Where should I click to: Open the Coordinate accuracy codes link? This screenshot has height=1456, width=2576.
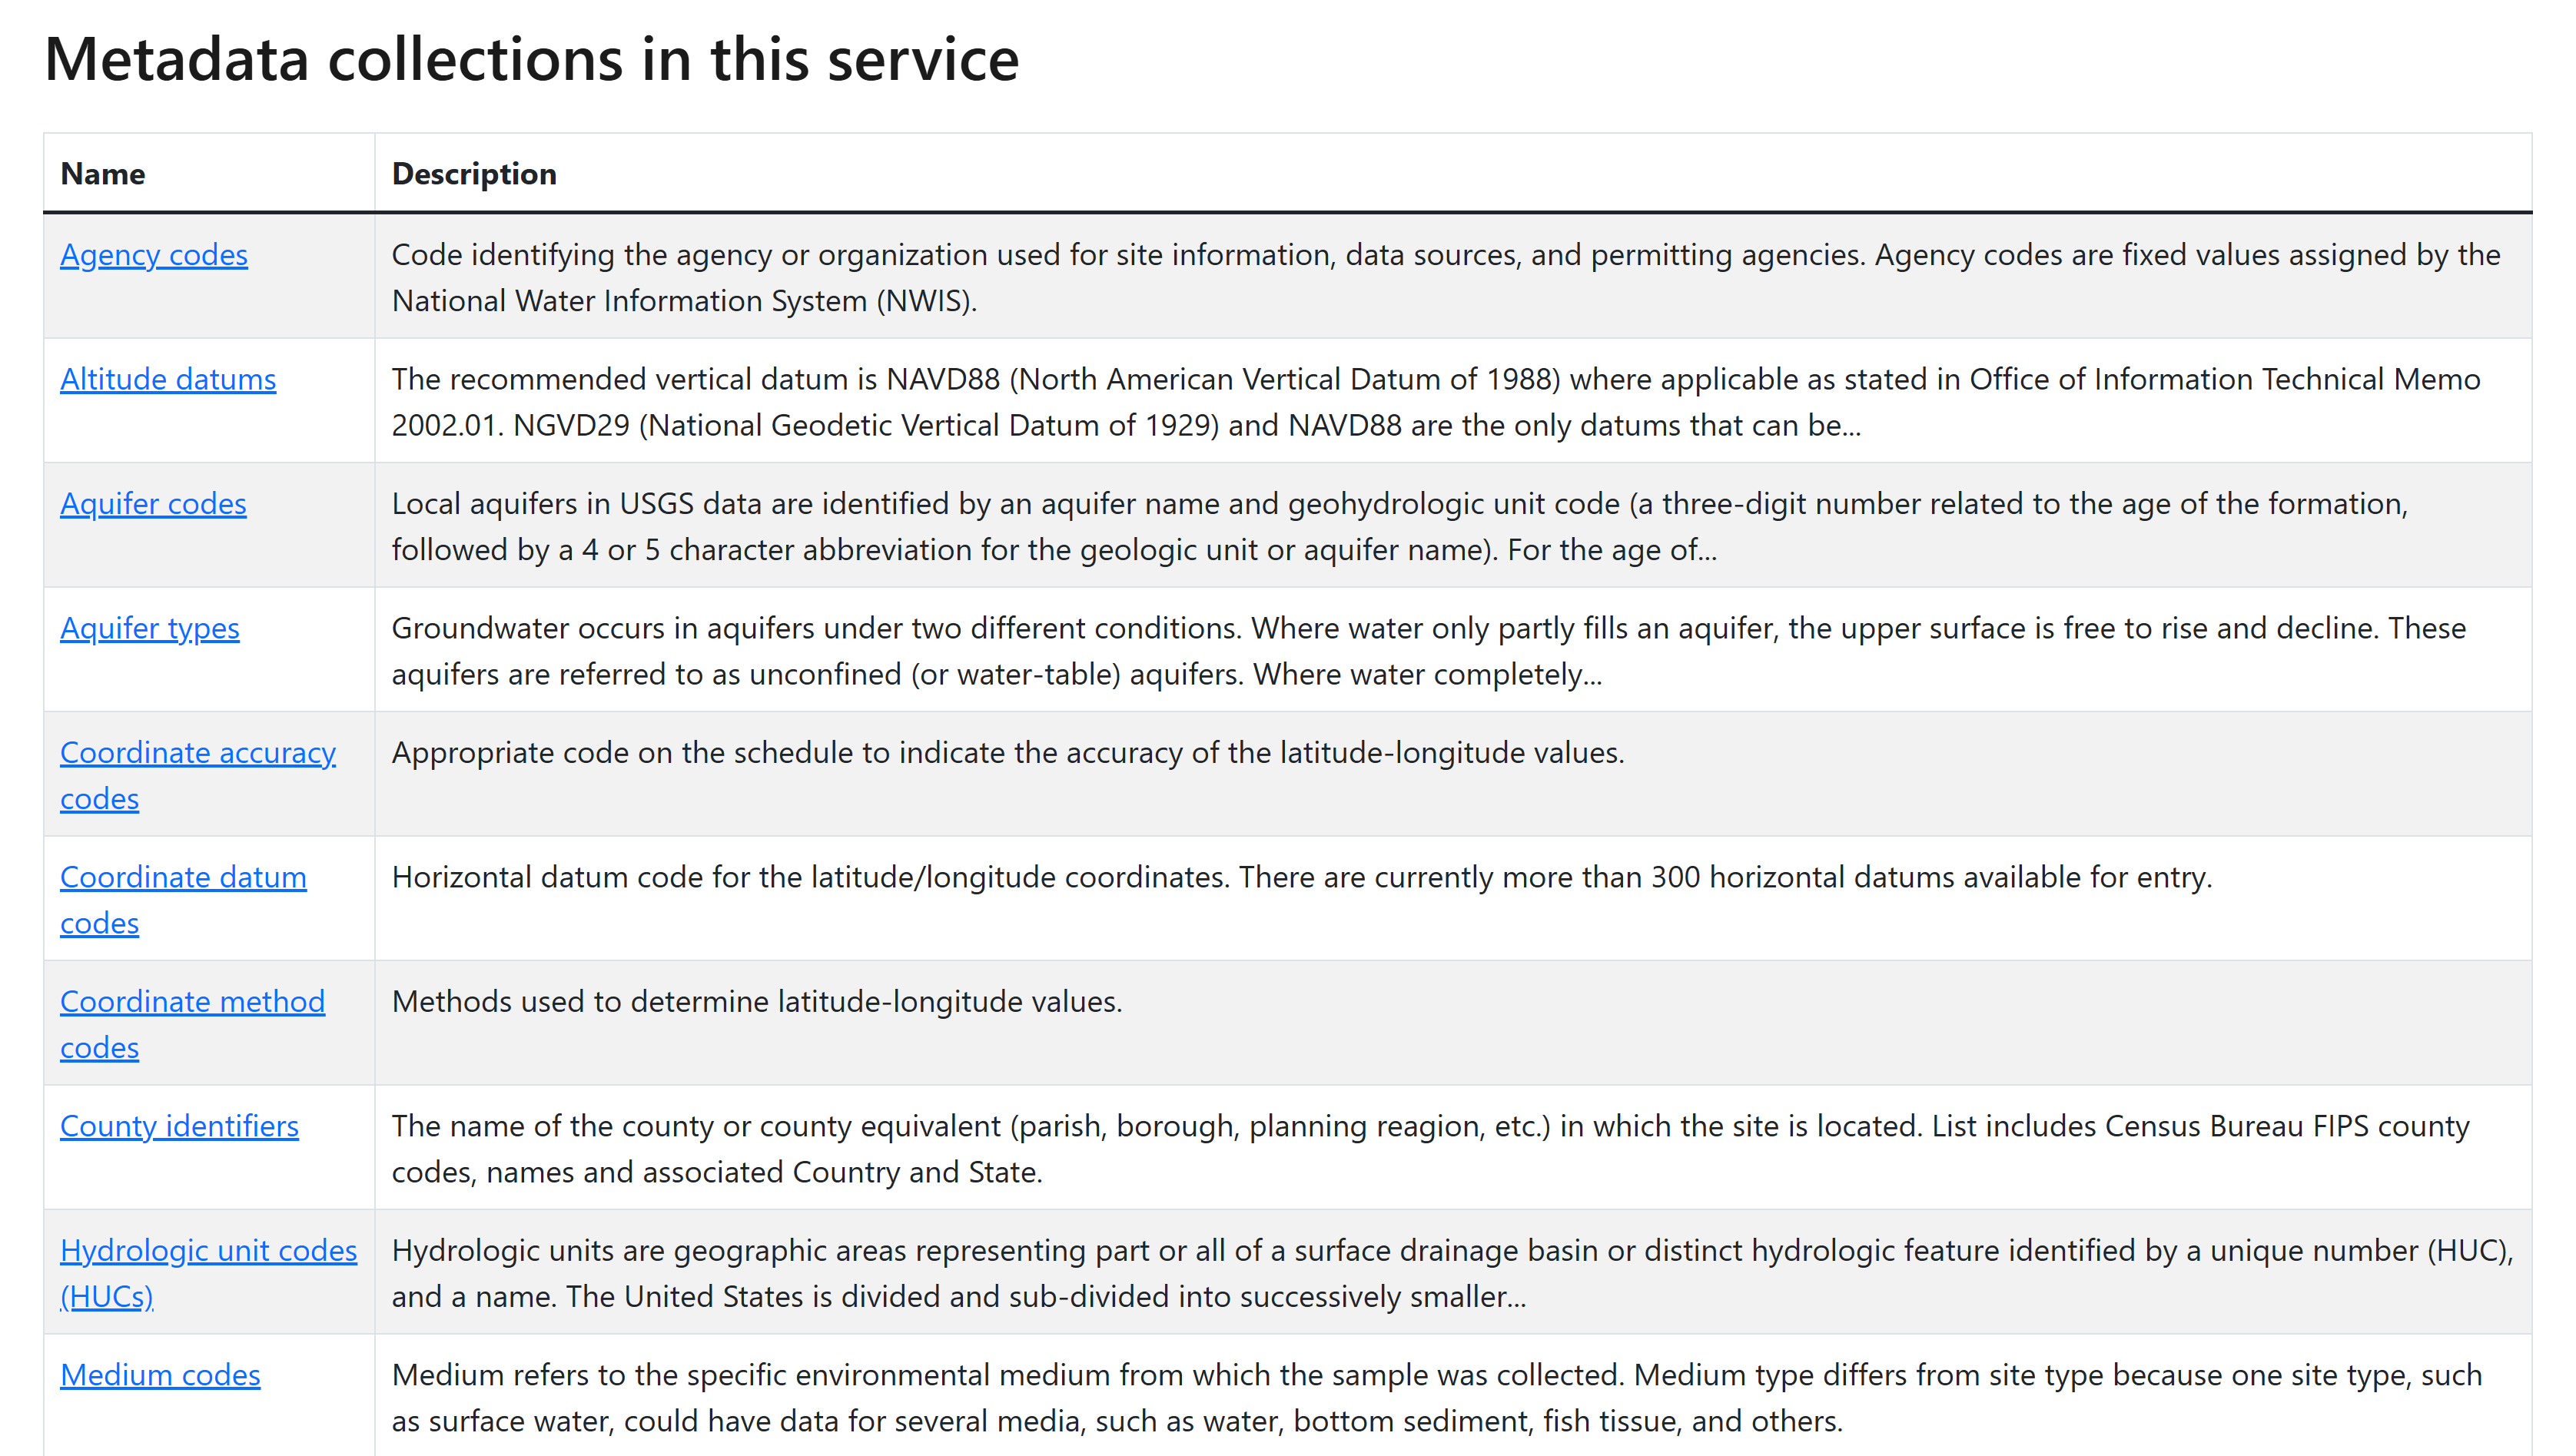[198, 775]
